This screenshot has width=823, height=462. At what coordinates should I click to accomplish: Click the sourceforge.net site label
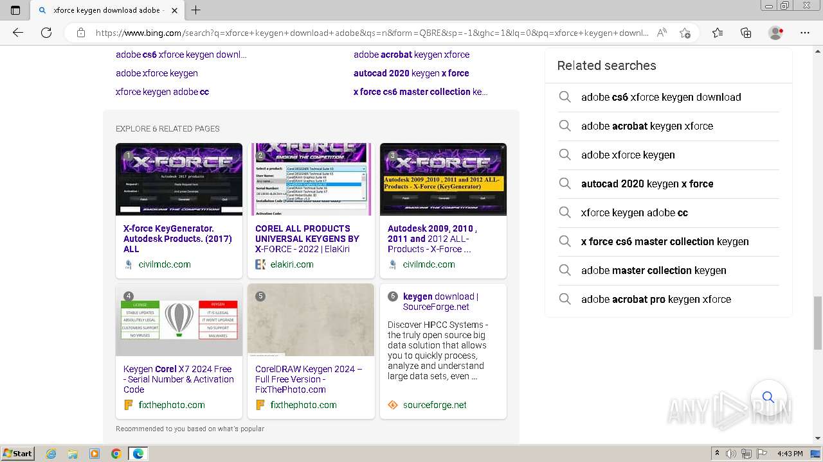point(435,405)
